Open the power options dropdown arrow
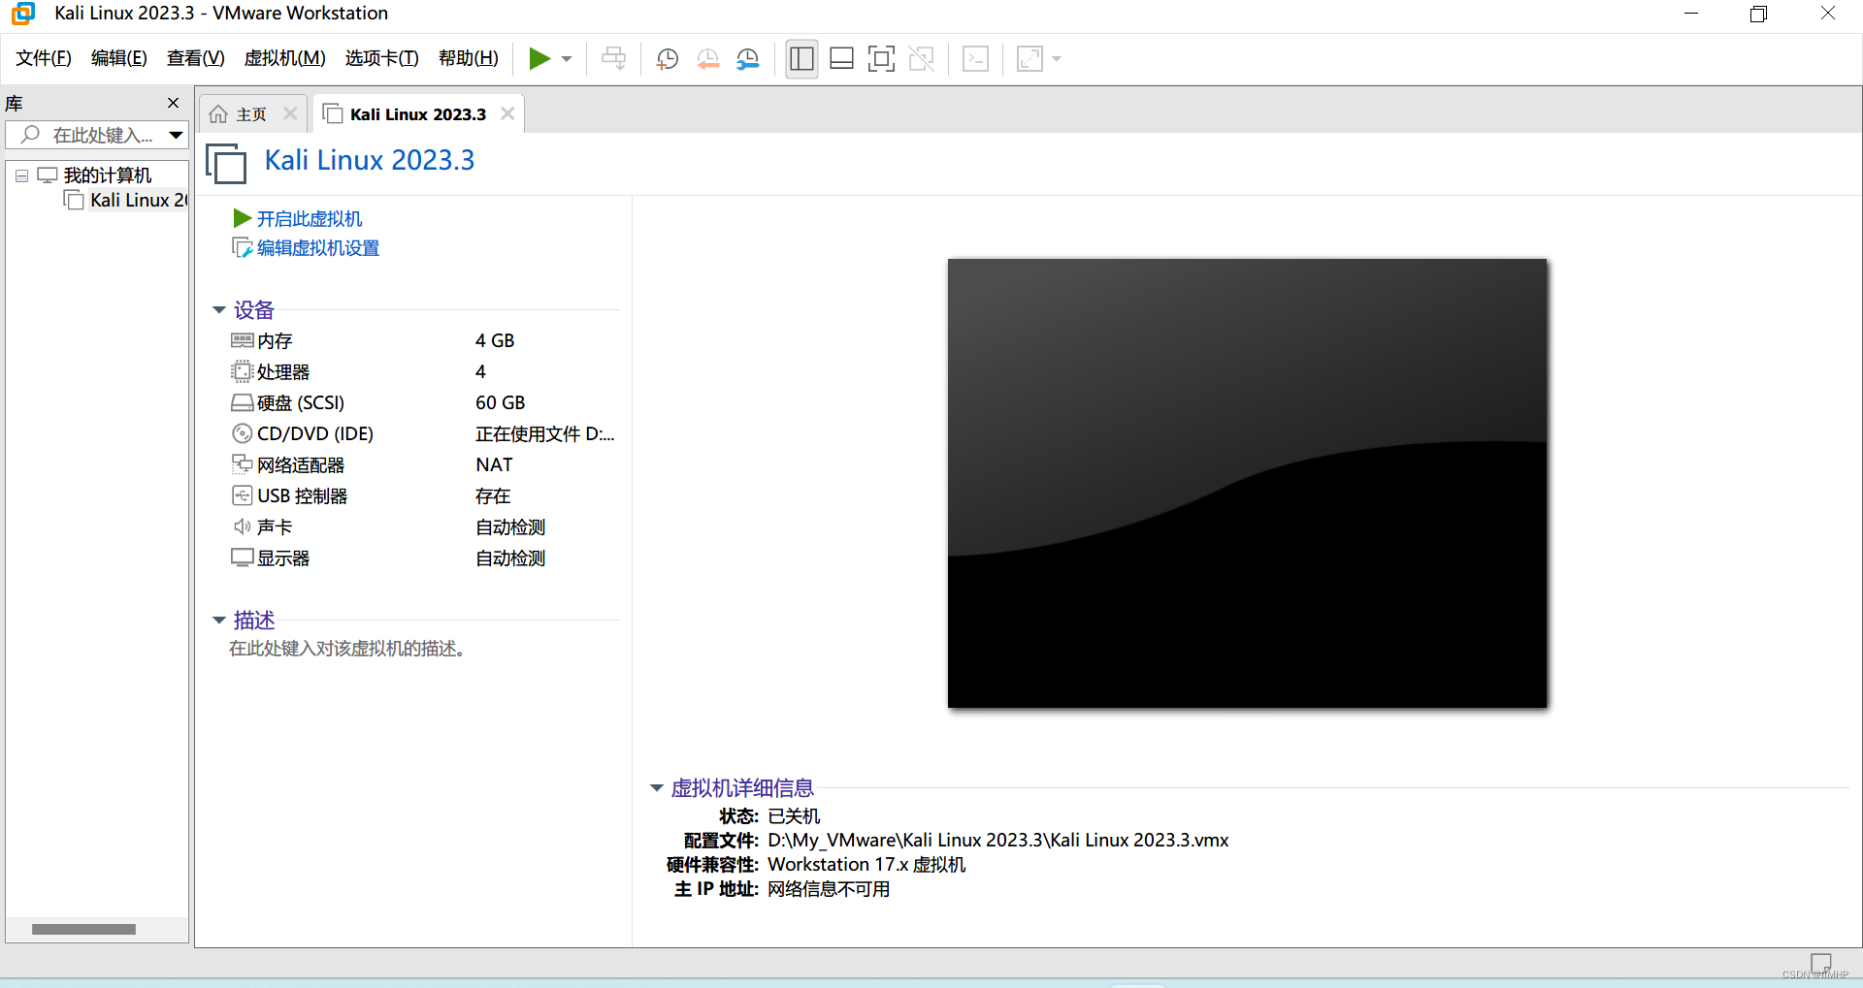Screen dimensions: 1863x988 (x=567, y=59)
